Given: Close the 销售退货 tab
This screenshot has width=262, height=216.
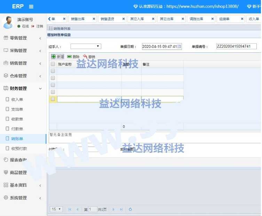Looking at the screenshot, I should click(x=124, y=19).
